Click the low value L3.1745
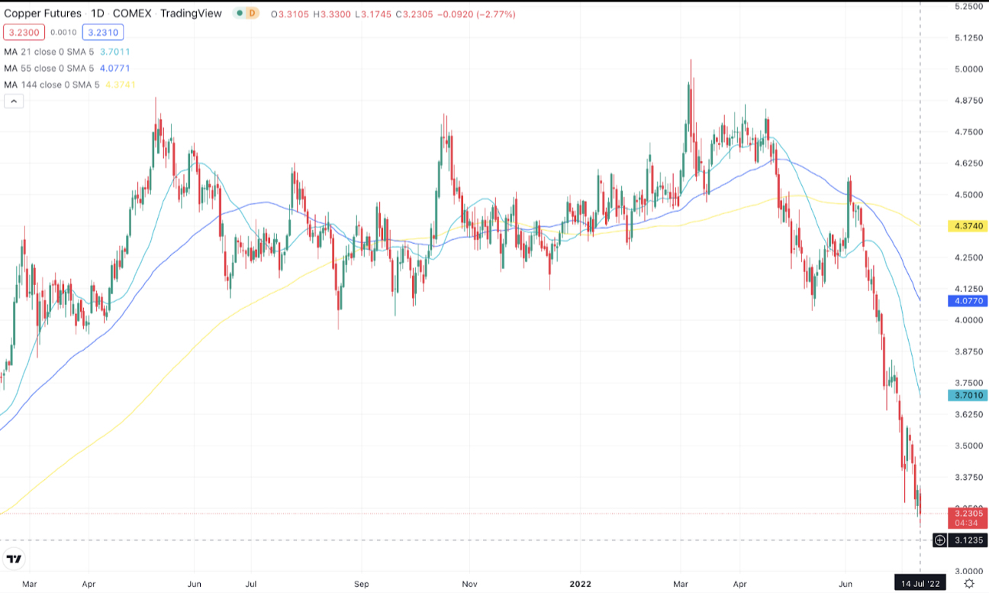Viewport: 989px width, 593px height. (x=374, y=14)
